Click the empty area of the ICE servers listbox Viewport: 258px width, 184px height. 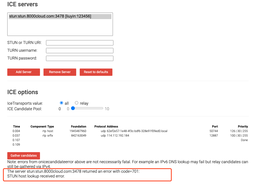point(60,27)
